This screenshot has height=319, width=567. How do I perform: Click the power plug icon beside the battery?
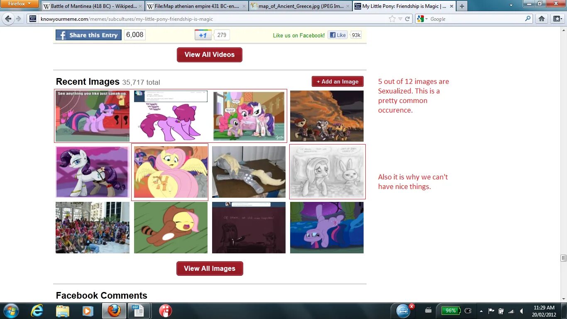click(x=468, y=311)
